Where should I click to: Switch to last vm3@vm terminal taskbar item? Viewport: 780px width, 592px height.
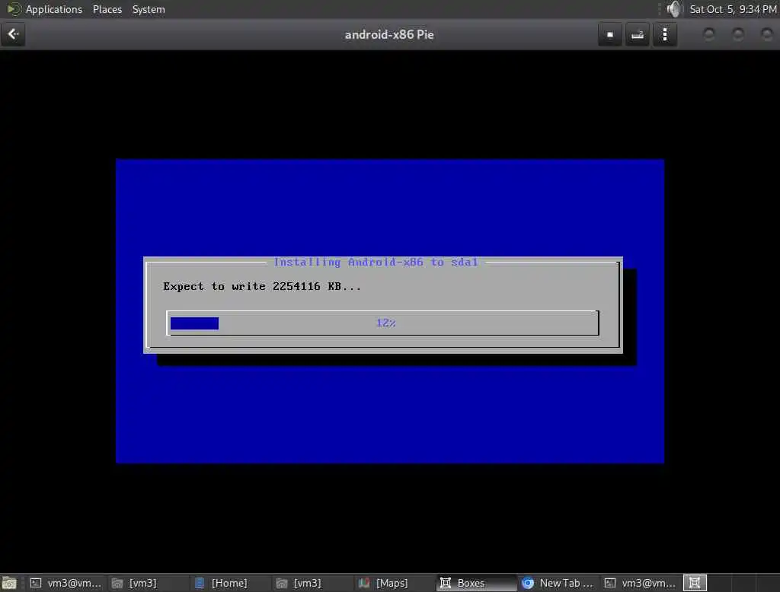click(x=640, y=583)
